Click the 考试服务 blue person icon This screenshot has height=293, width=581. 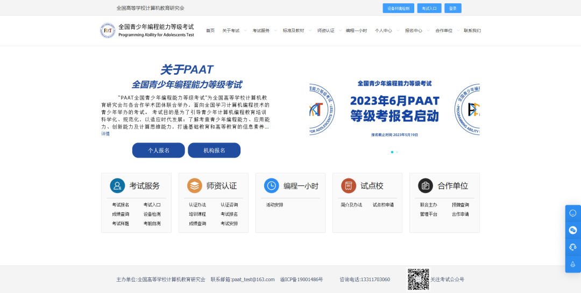[117, 185]
